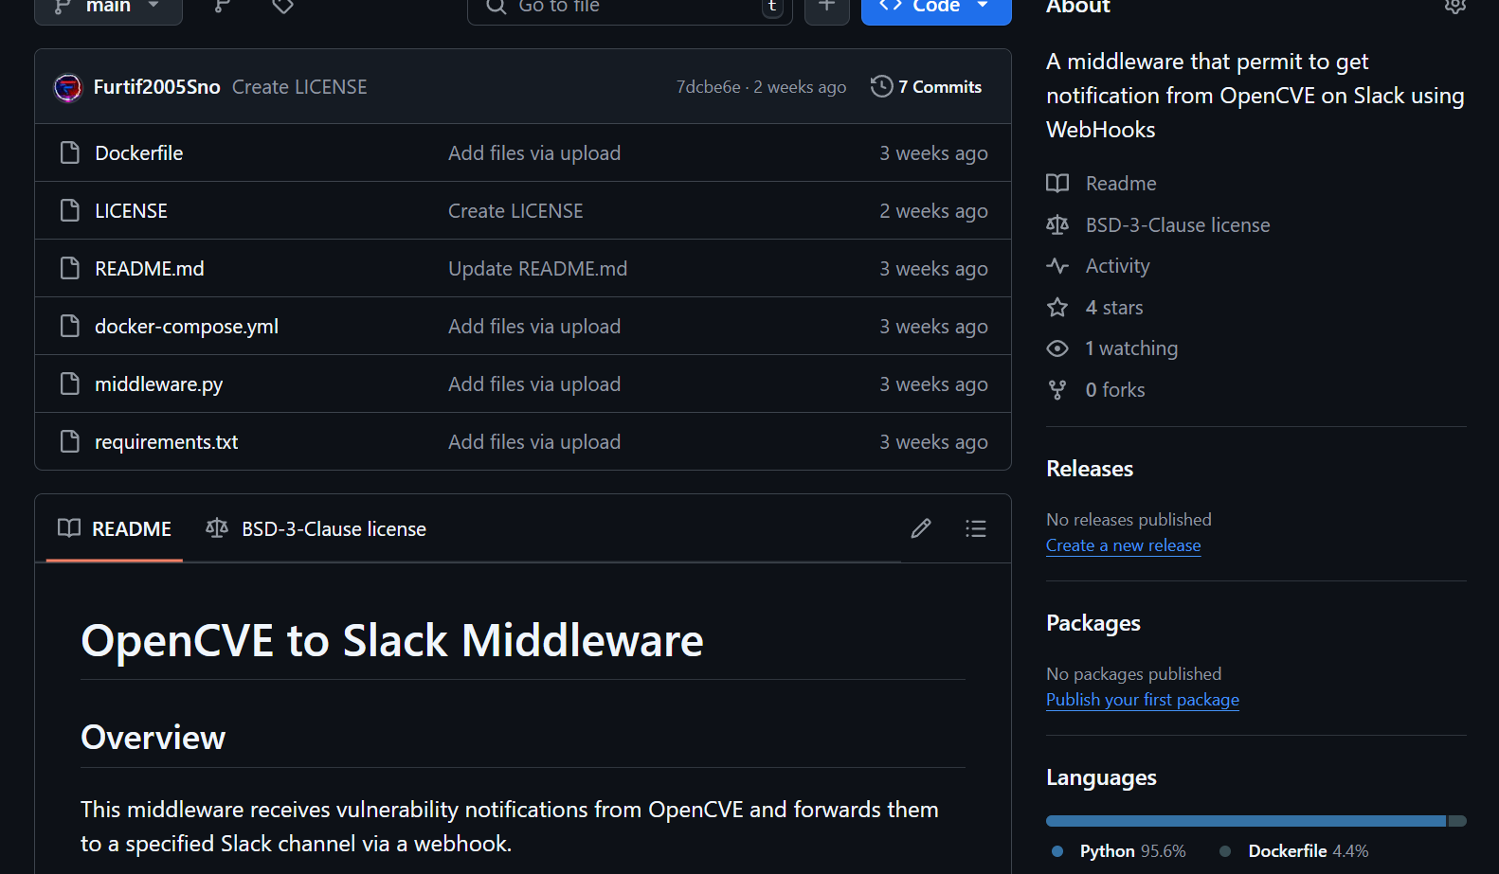Image resolution: width=1499 pixels, height=874 pixels.
Task: Open Create LICENSE commit in LICENSE row
Action: pyautogui.click(x=515, y=211)
